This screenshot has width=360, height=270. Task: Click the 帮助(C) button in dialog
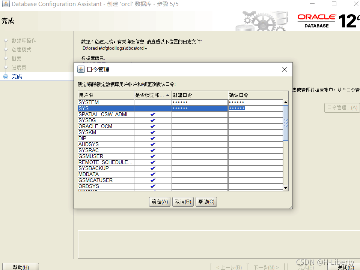click(206, 202)
